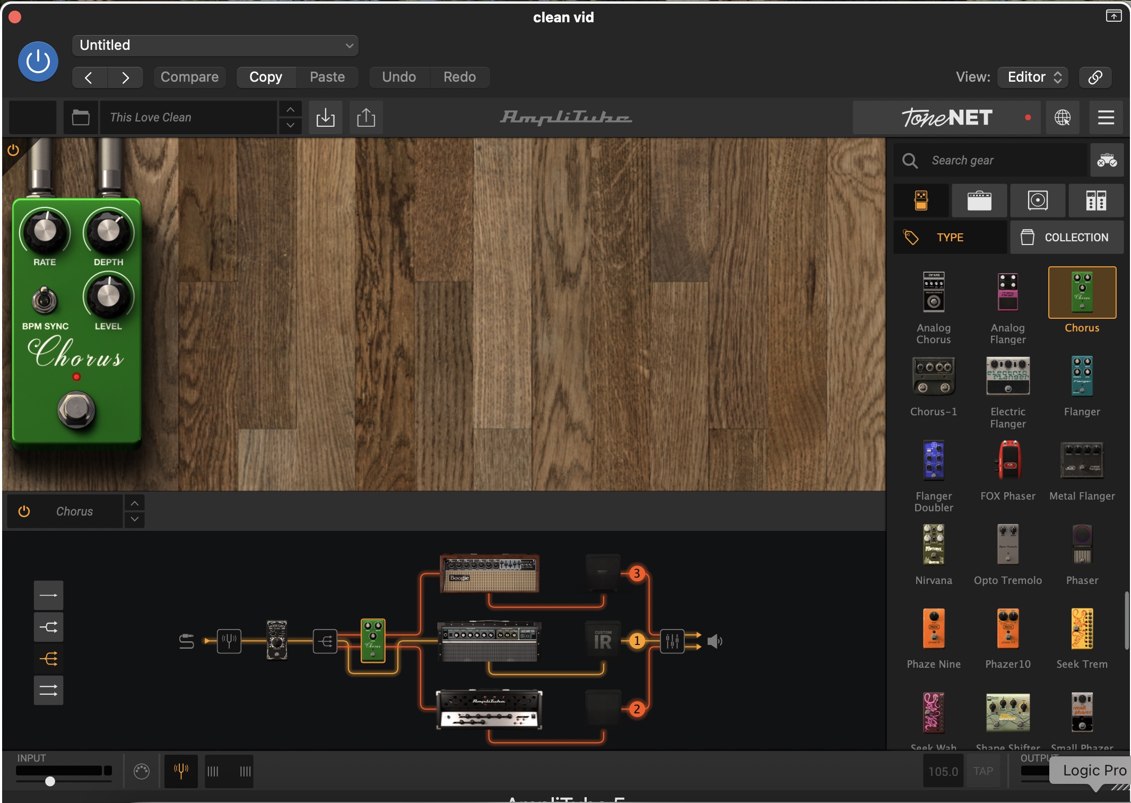Go to the next plugin setting arrow
This screenshot has height=803, width=1131.
tap(125, 77)
